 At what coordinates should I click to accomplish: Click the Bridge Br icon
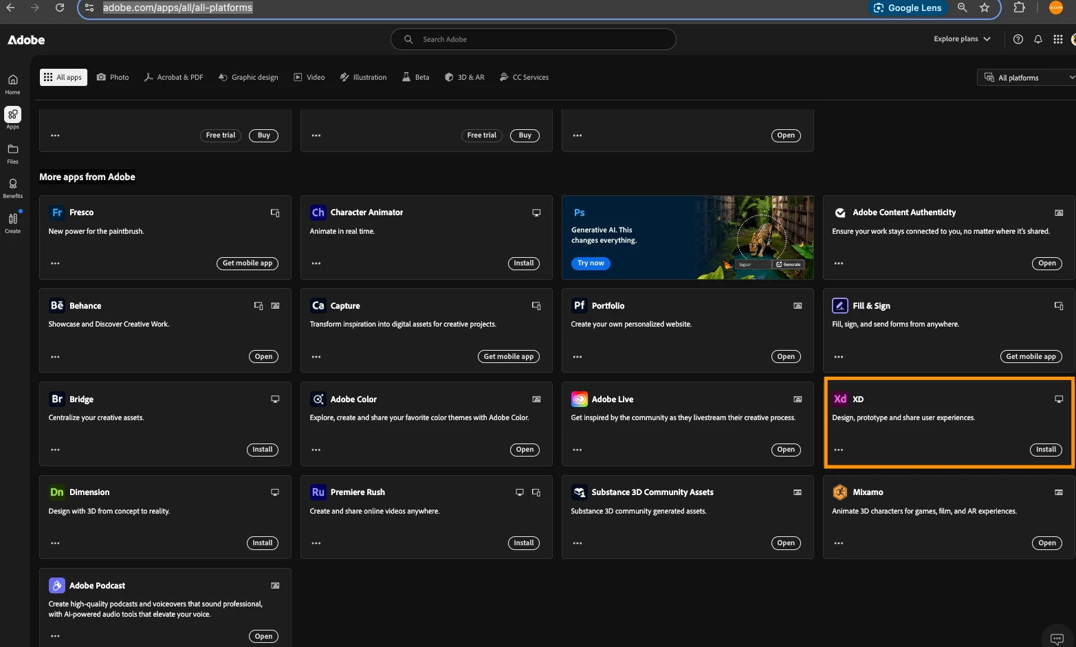(x=57, y=399)
